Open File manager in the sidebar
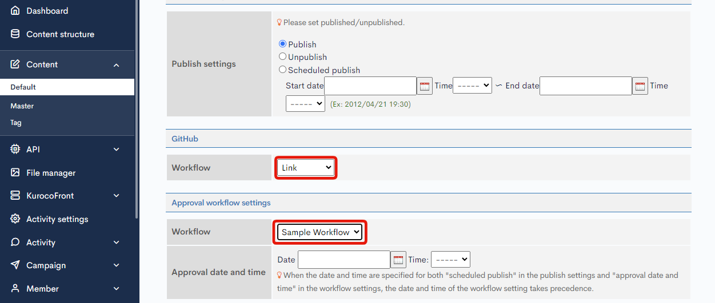715x303 pixels. pos(51,173)
